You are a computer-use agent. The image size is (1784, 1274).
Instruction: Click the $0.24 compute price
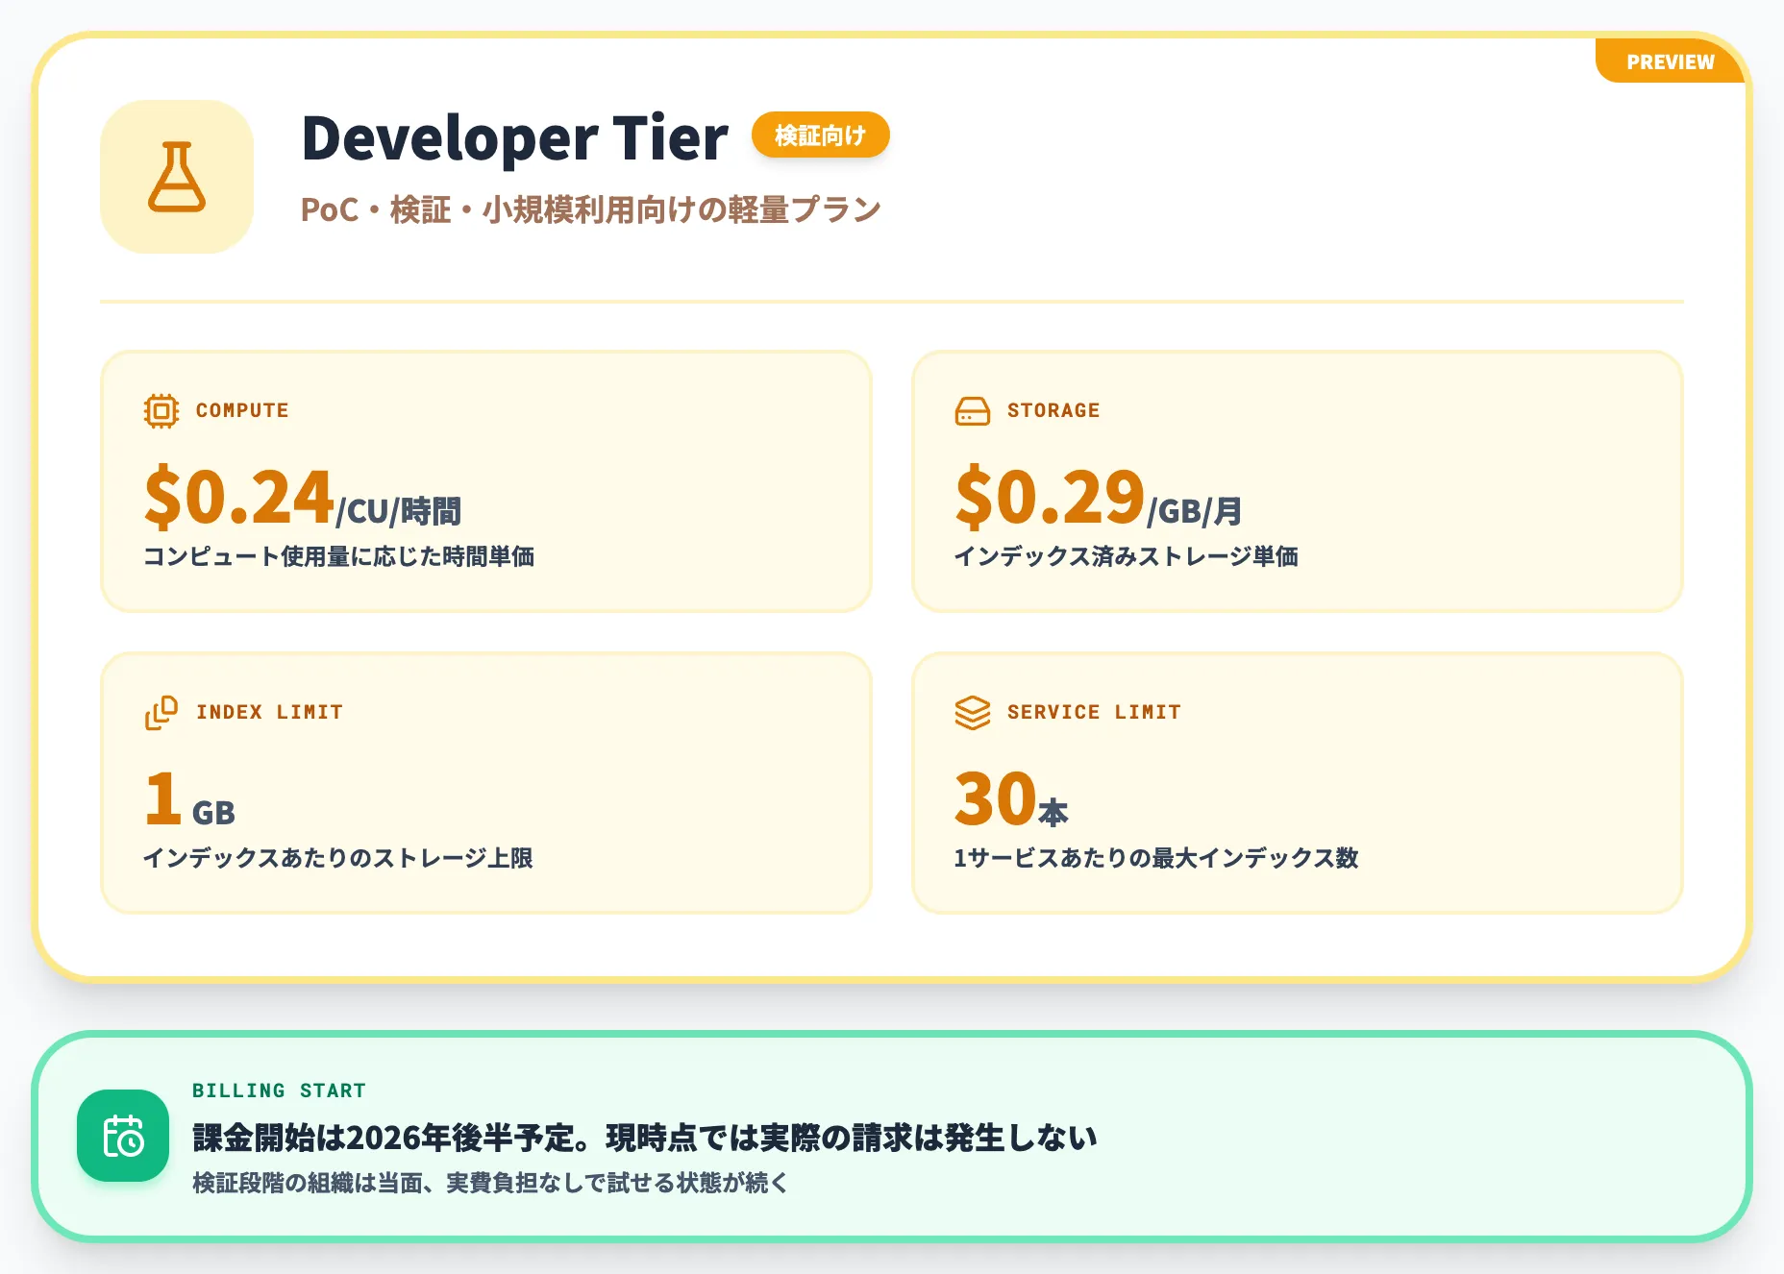tap(238, 496)
